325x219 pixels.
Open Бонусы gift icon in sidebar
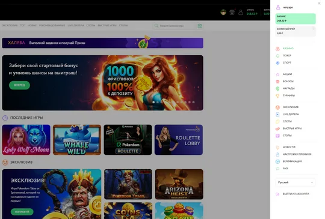(277, 82)
